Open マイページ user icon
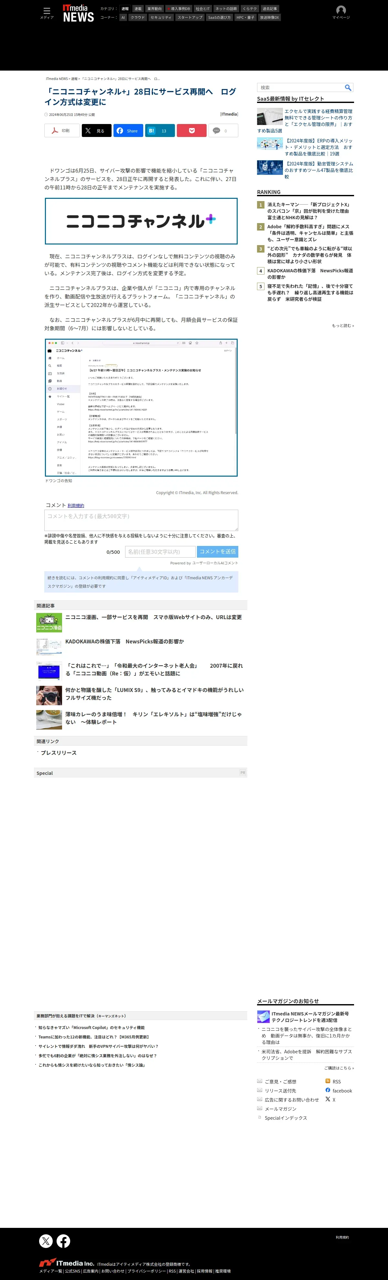The height and width of the screenshot is (1280, 388). click(341, 12)
